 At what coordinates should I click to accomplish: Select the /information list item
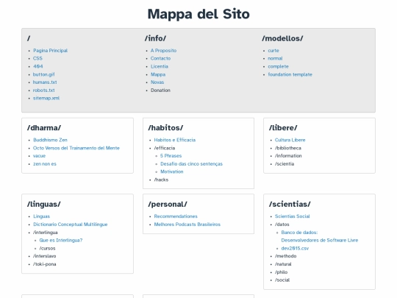click(288, 156)
